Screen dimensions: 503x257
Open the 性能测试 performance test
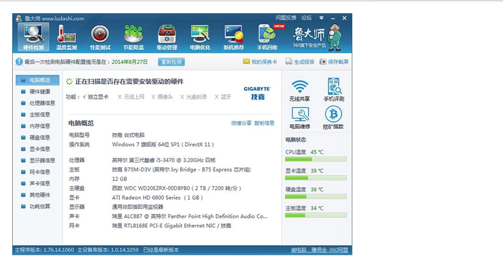(100, 37)
